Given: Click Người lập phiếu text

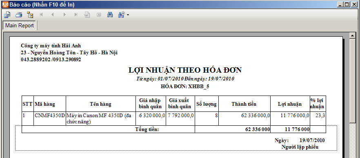Looking at the screenshot, I should coord(300,147).
